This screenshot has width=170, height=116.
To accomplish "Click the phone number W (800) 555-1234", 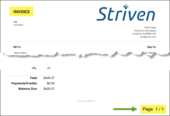I will pos(148,37).
